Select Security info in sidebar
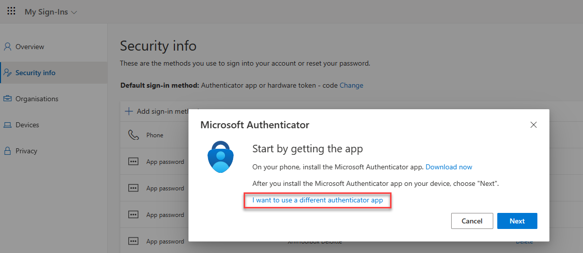Image resolution: width=583 pixels, height=253 pixels. tap(35, 73)
